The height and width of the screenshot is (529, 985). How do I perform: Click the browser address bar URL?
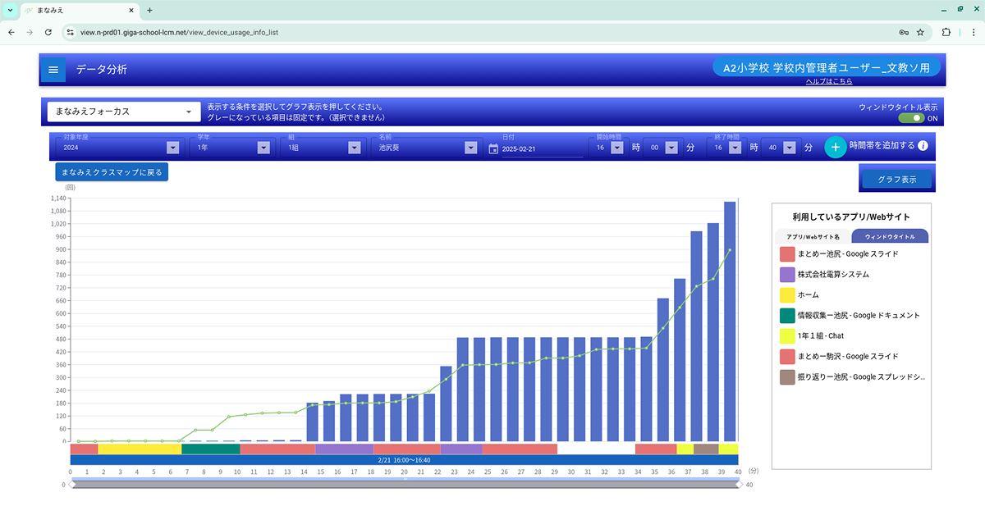[179, 32]
